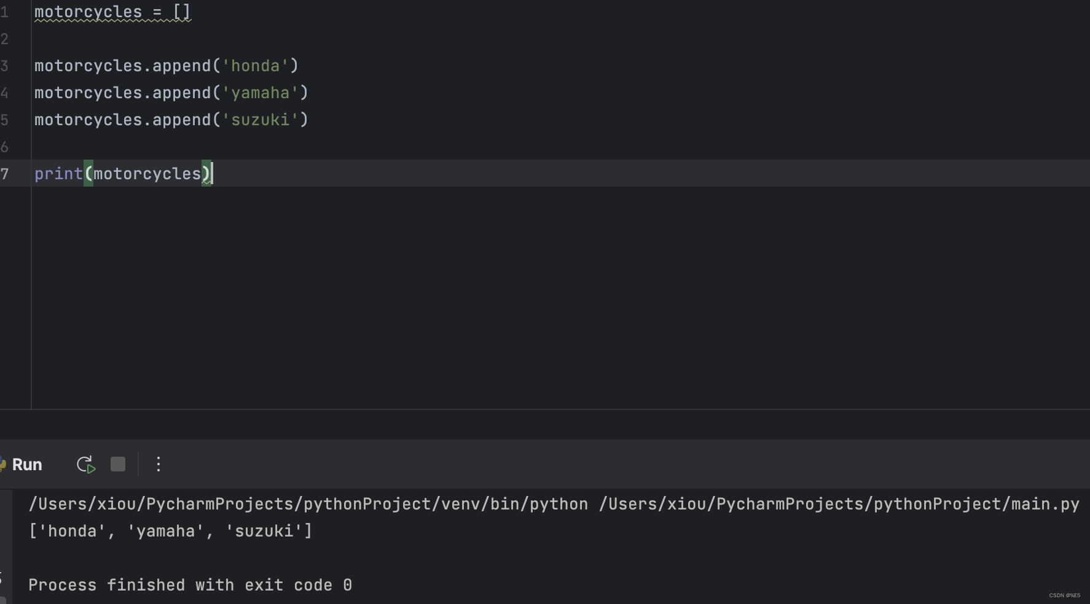Image resolution: width=1090 pixels, height=604 pixels.
Task: Click the Rerun icon in Run panel
Action: (86, 465)
